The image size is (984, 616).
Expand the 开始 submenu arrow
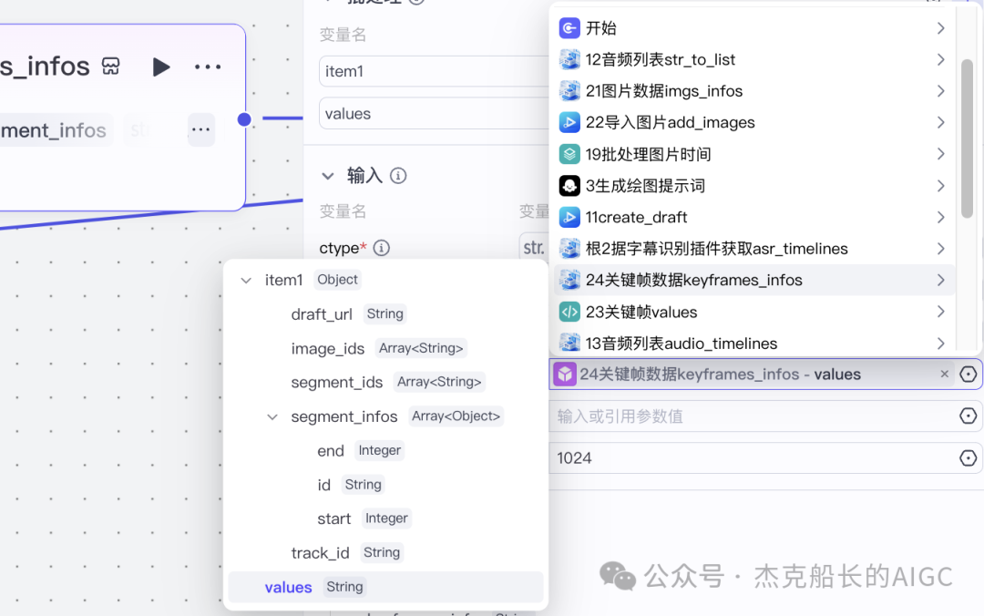940,28
